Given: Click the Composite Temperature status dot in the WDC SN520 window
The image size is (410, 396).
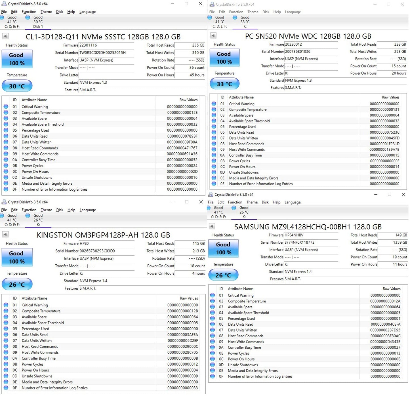Looking at the screenshot, I should 214,109.
